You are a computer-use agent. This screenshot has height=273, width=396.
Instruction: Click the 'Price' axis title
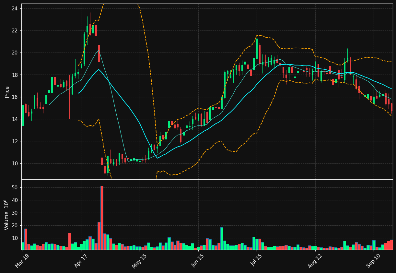[x=7, y=92]
